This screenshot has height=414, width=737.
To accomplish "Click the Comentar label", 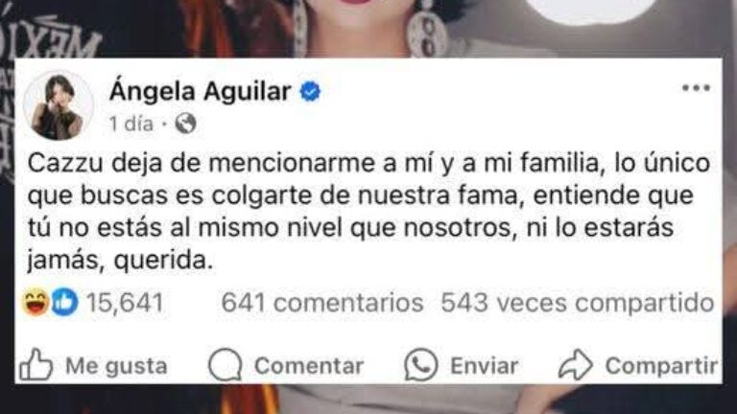I will (x=309, y=366).
